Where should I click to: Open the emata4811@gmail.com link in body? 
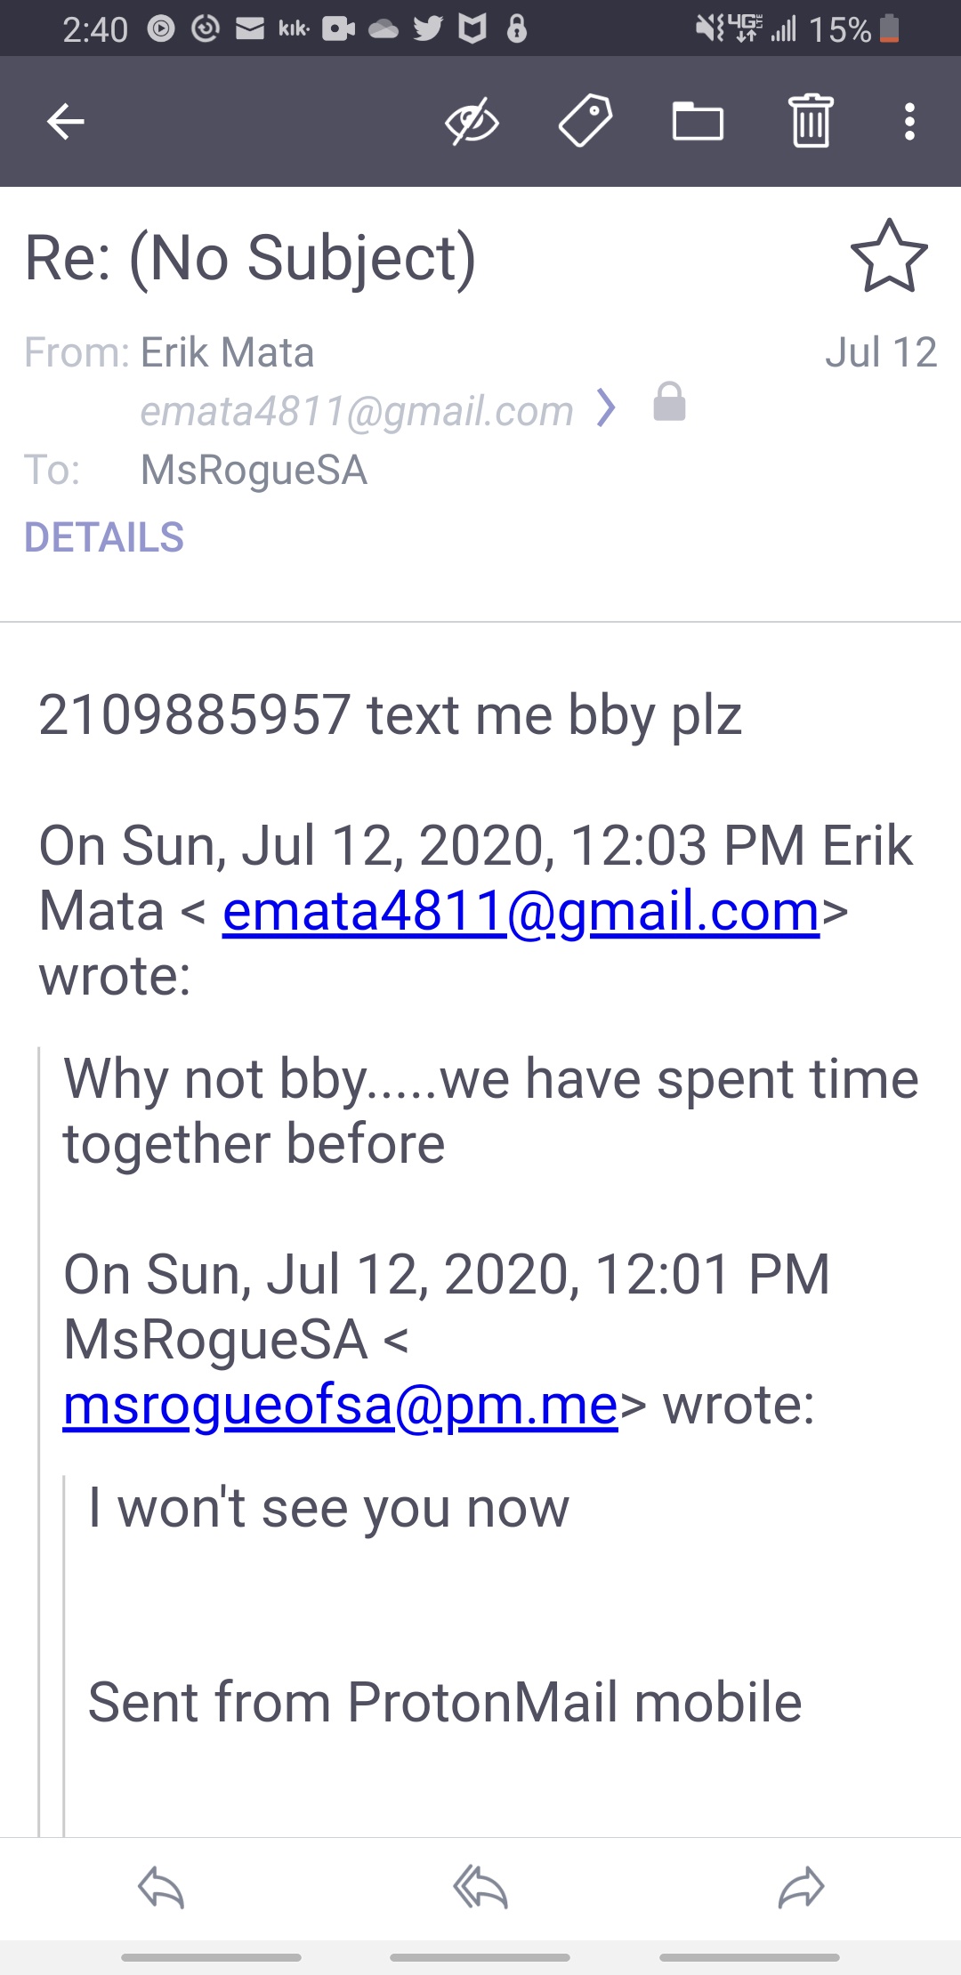click(x=521, y=911)
